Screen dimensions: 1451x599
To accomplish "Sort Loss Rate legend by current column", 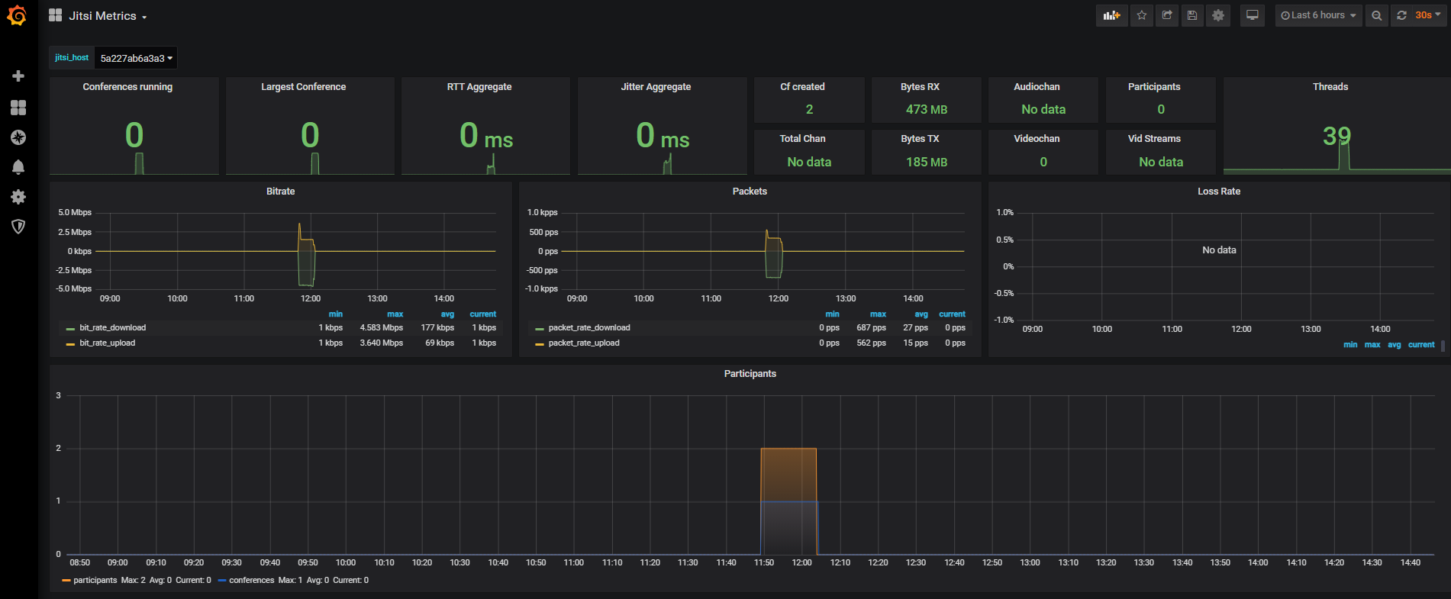I will tap(1421, 345).
